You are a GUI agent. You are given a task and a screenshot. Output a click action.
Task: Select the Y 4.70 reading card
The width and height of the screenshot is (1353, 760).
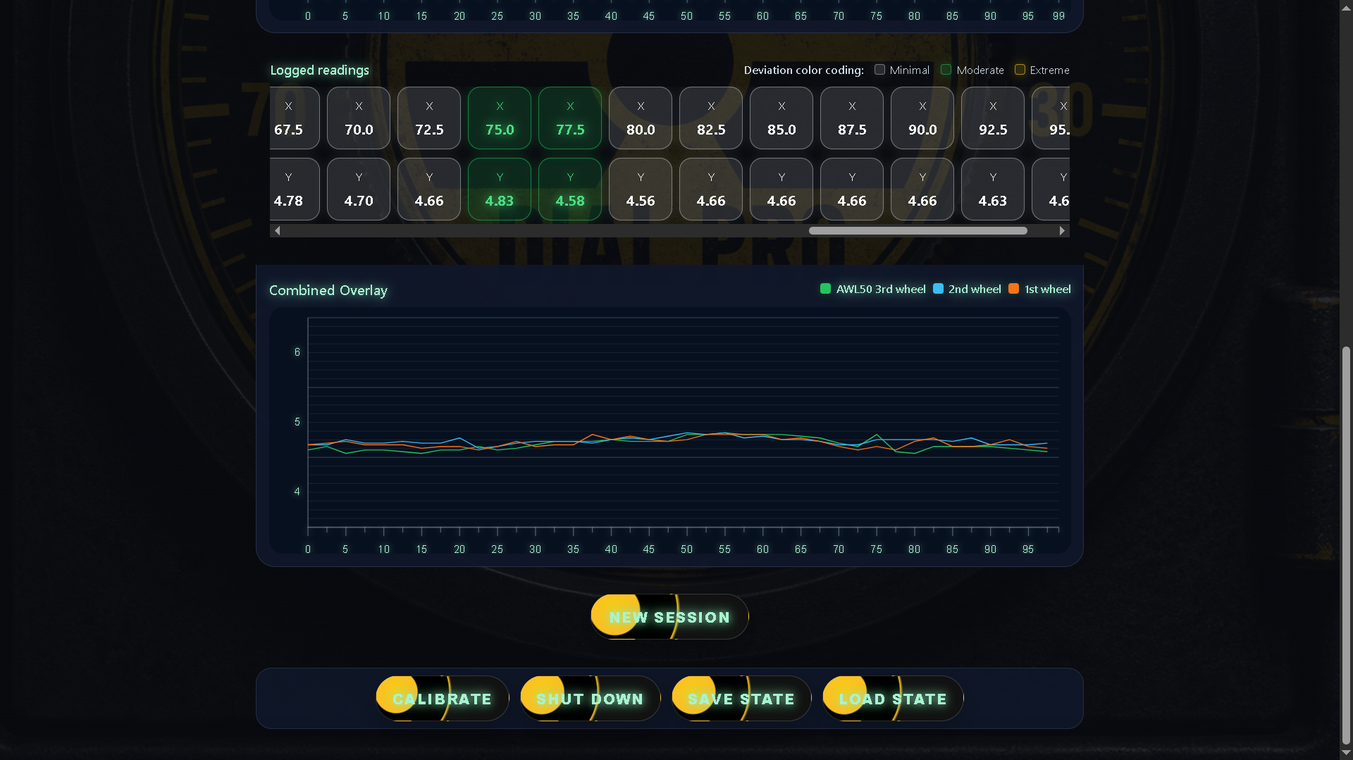[359, 189]
